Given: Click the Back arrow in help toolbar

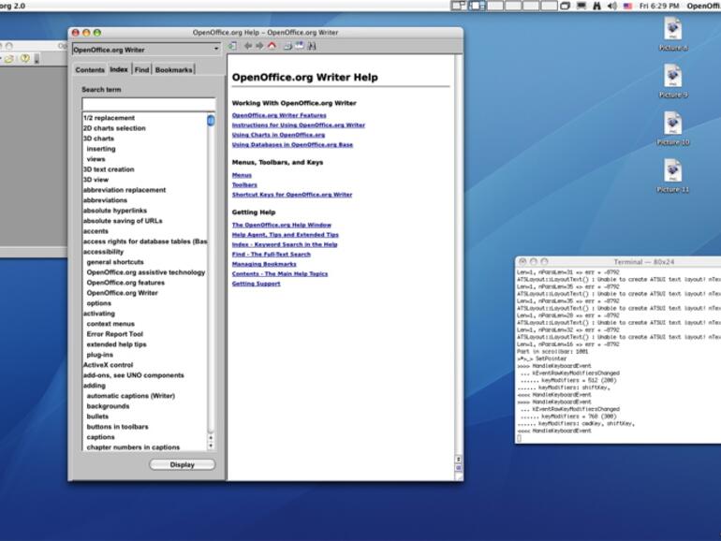Looking at the screenshot, I should click(248, 46).
